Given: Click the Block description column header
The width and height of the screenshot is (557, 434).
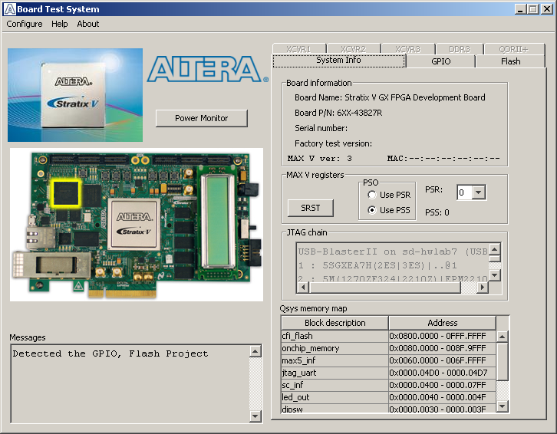Looking at the screenshot, I should 335,323.
